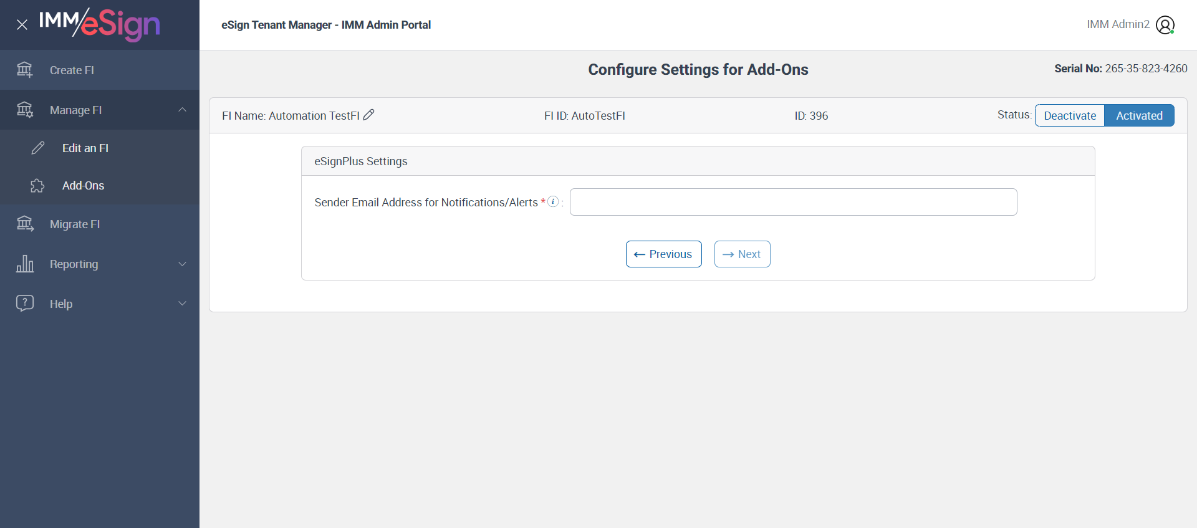Close the sidebar with the X icon
This screenshot has height=528, width=1197.
(22, 25)
